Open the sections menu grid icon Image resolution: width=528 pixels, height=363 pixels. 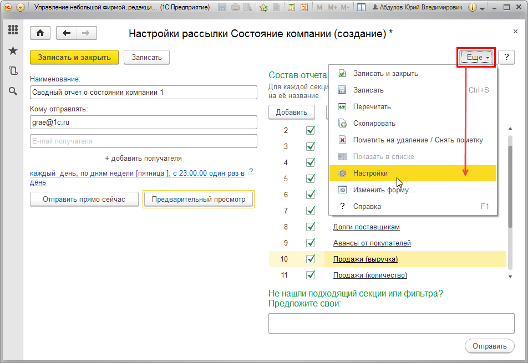coord(13,30)
